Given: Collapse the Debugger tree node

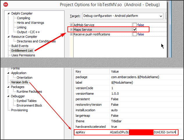Looking at the screenshot, I should [x=8, y=96].
